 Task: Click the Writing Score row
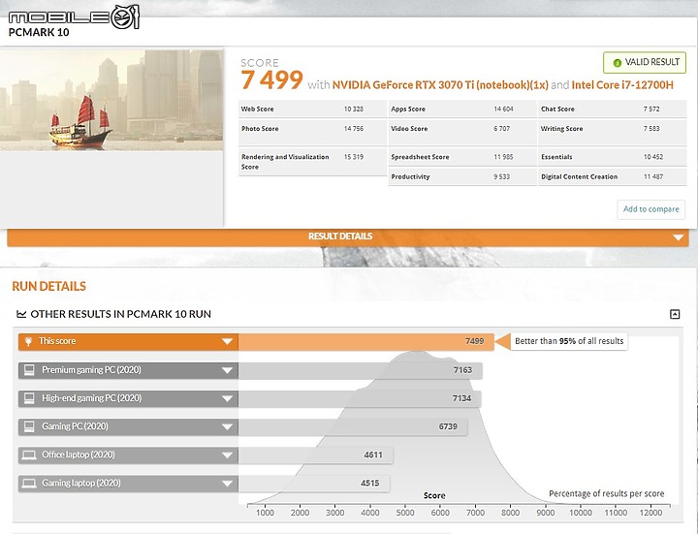click(x=613, y=133)
